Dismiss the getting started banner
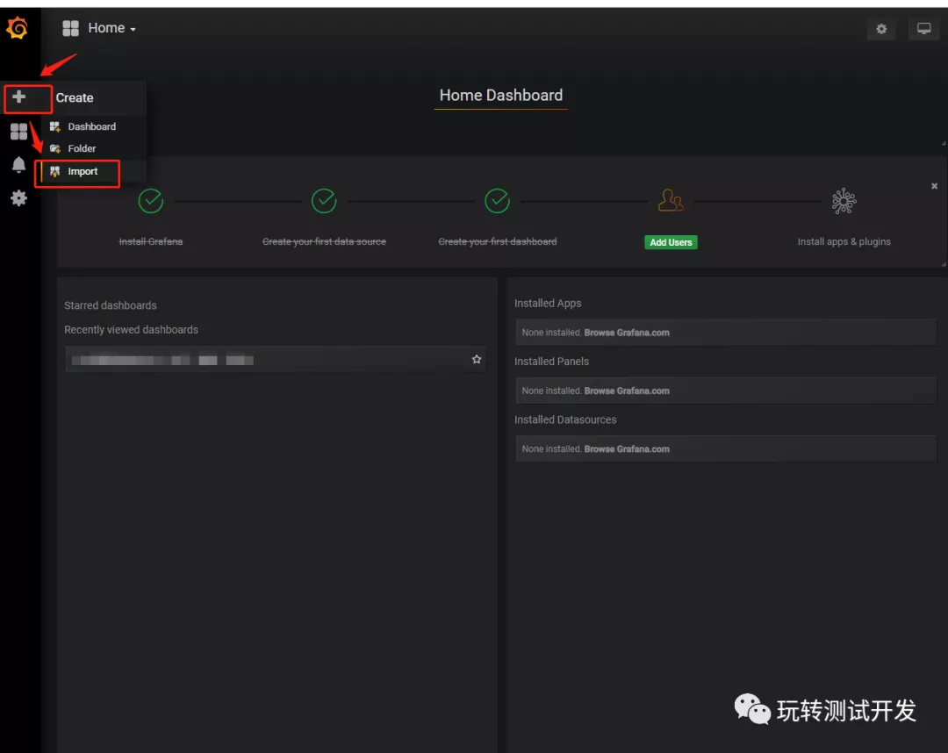The image size is (948, 753). (x=934, y=186)
